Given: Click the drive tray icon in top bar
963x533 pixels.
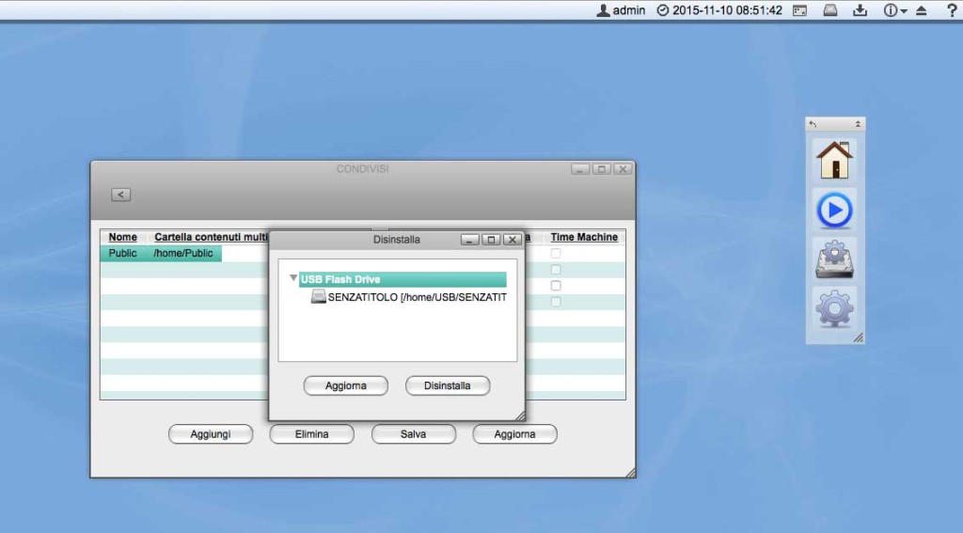Looking at the screenshot, I should pyautogui.click(x=830, y=10).
